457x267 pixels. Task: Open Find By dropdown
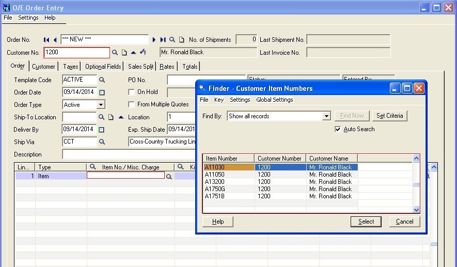pos(326,116)
